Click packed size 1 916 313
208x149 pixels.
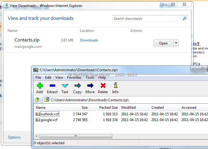[x=110, y=114]
